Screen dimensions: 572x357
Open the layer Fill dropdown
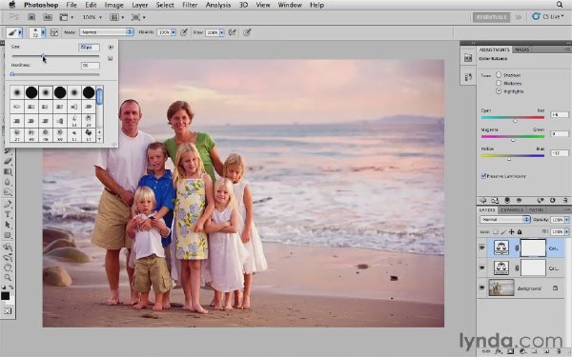(566, 231)
